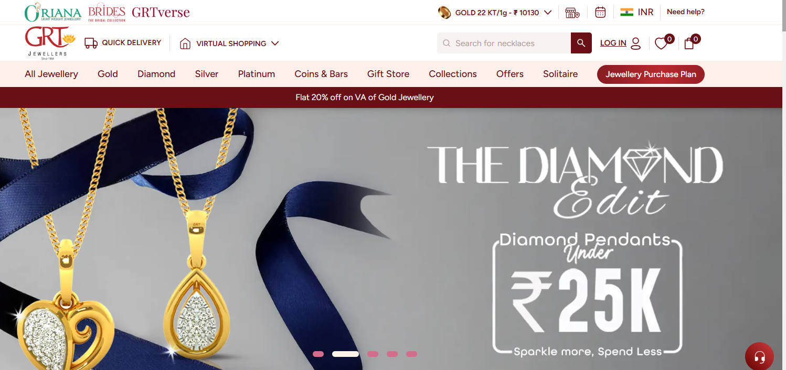
Task: Select the first carousel slide indicator
Action: pyautogui.click(x=318, y=354)
